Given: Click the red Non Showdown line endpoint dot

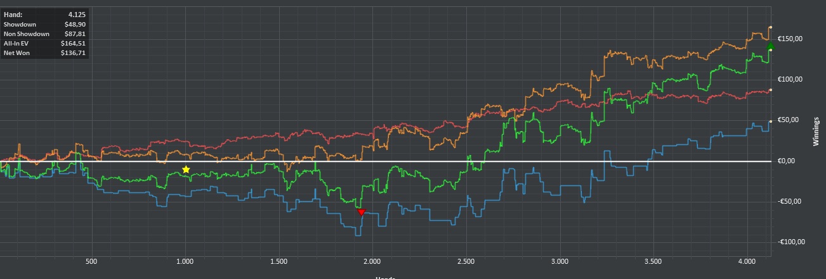Looking at the screenshot, I should 770,90.
